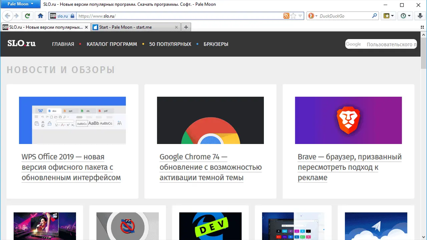Viewport: 427px width, 240px height.
Task: Click the Brave browser article image
Action: (348, 120)
